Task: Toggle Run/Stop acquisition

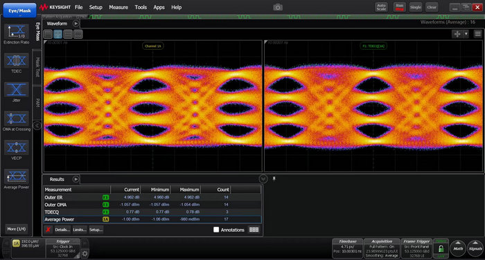Action: pos(399,7)
